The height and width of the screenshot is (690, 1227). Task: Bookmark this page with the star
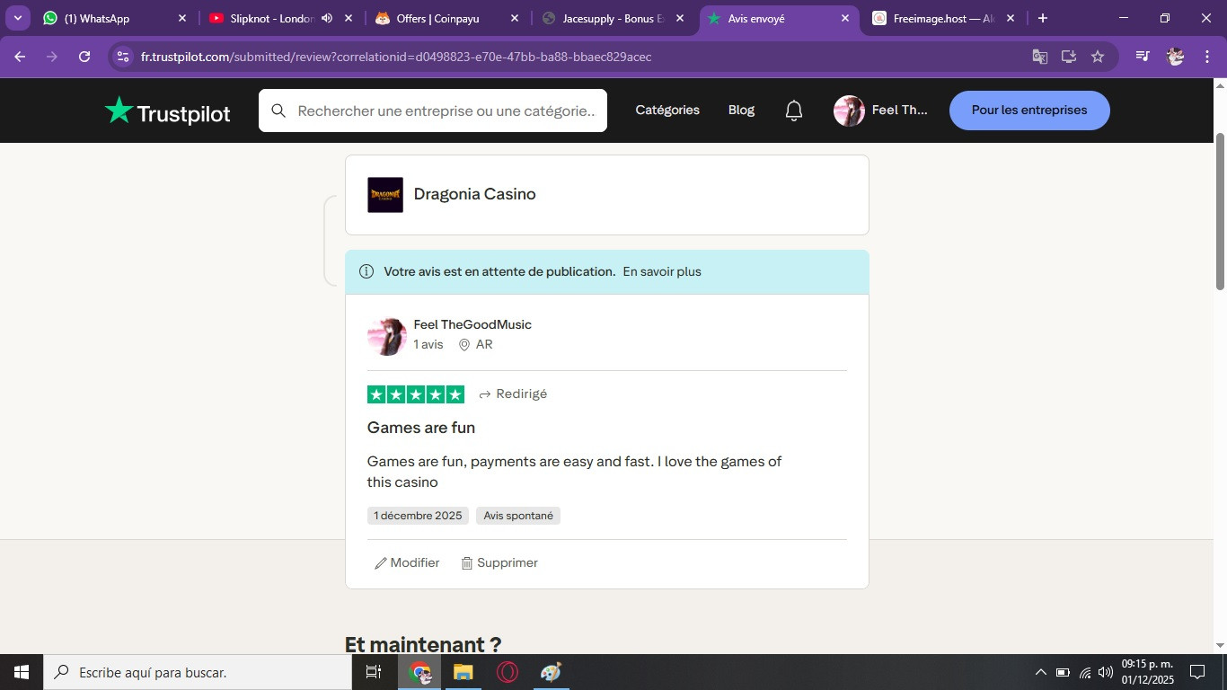click(1098, 57)
